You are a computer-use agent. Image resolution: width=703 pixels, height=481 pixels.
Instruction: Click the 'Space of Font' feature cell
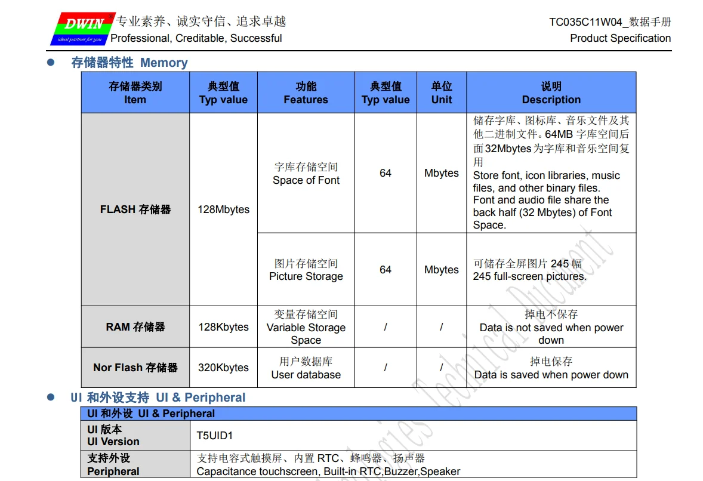point(306,174)
